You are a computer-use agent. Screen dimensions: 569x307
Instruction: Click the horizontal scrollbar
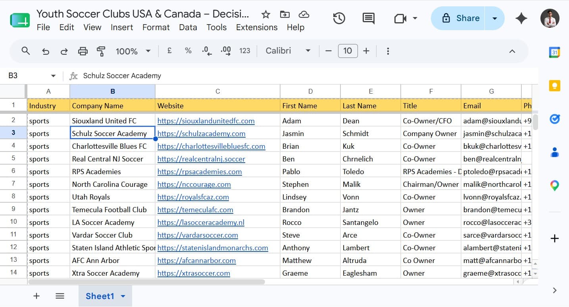[x=146, y=282]
